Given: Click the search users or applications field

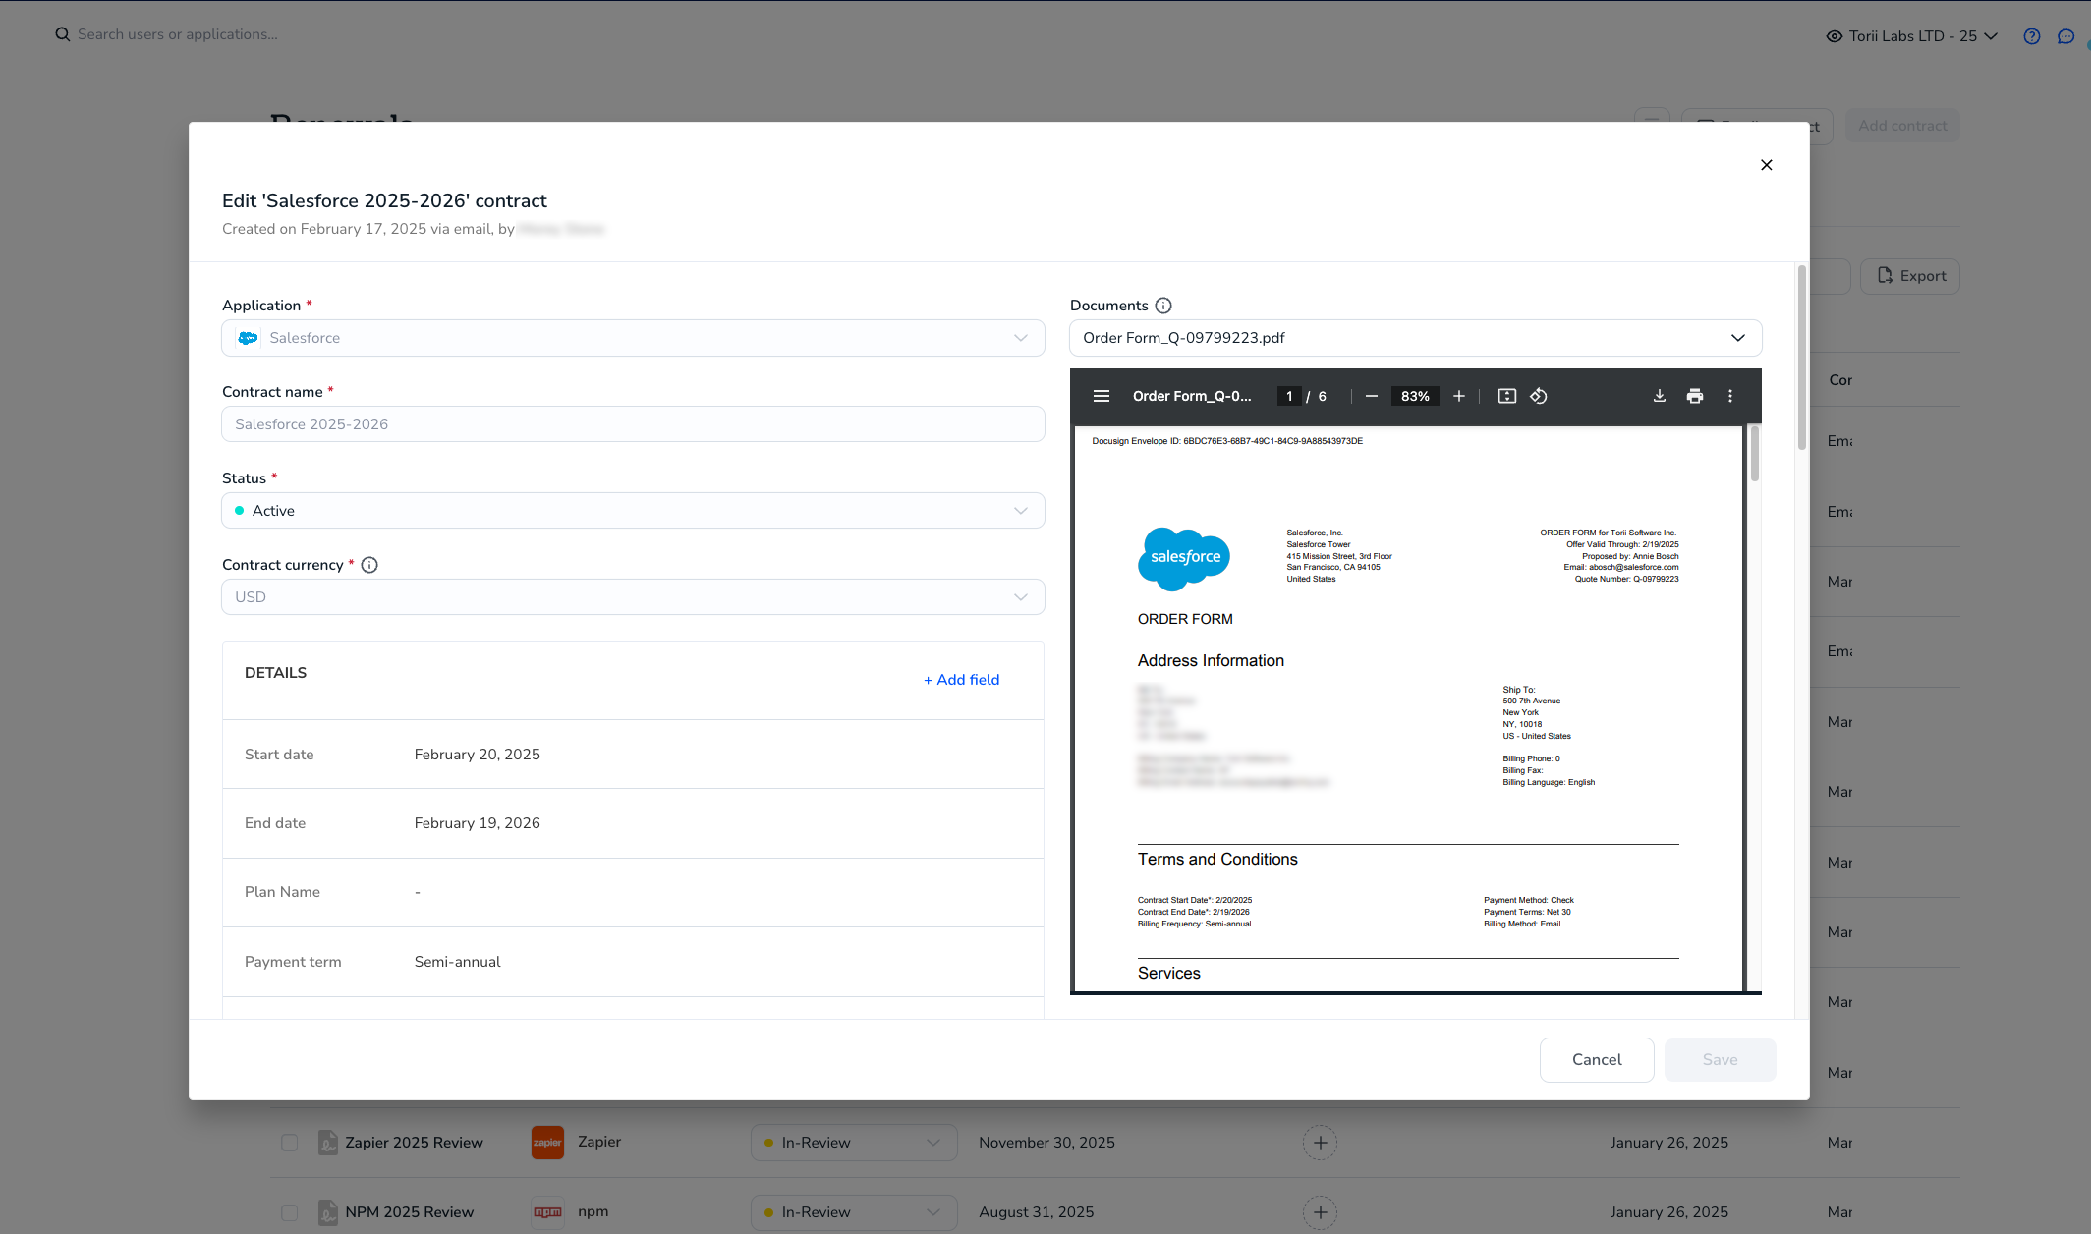Looking at the screenshot, I should [x=177, y=34].
